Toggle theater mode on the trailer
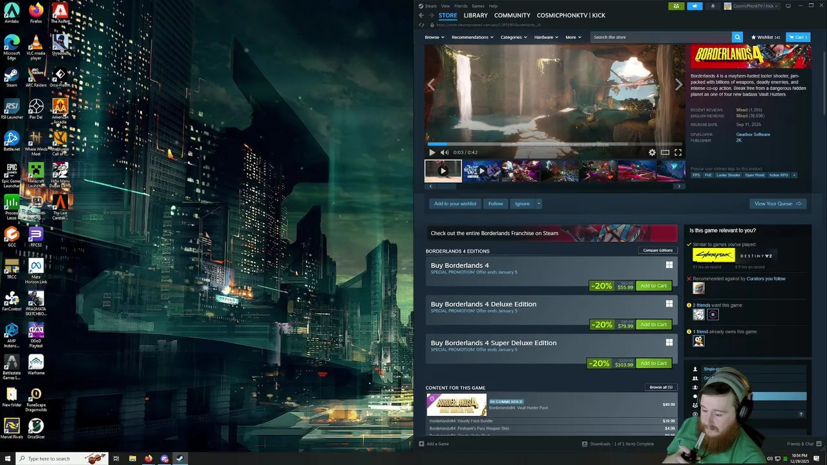827x465 pixels. point(665,152)
